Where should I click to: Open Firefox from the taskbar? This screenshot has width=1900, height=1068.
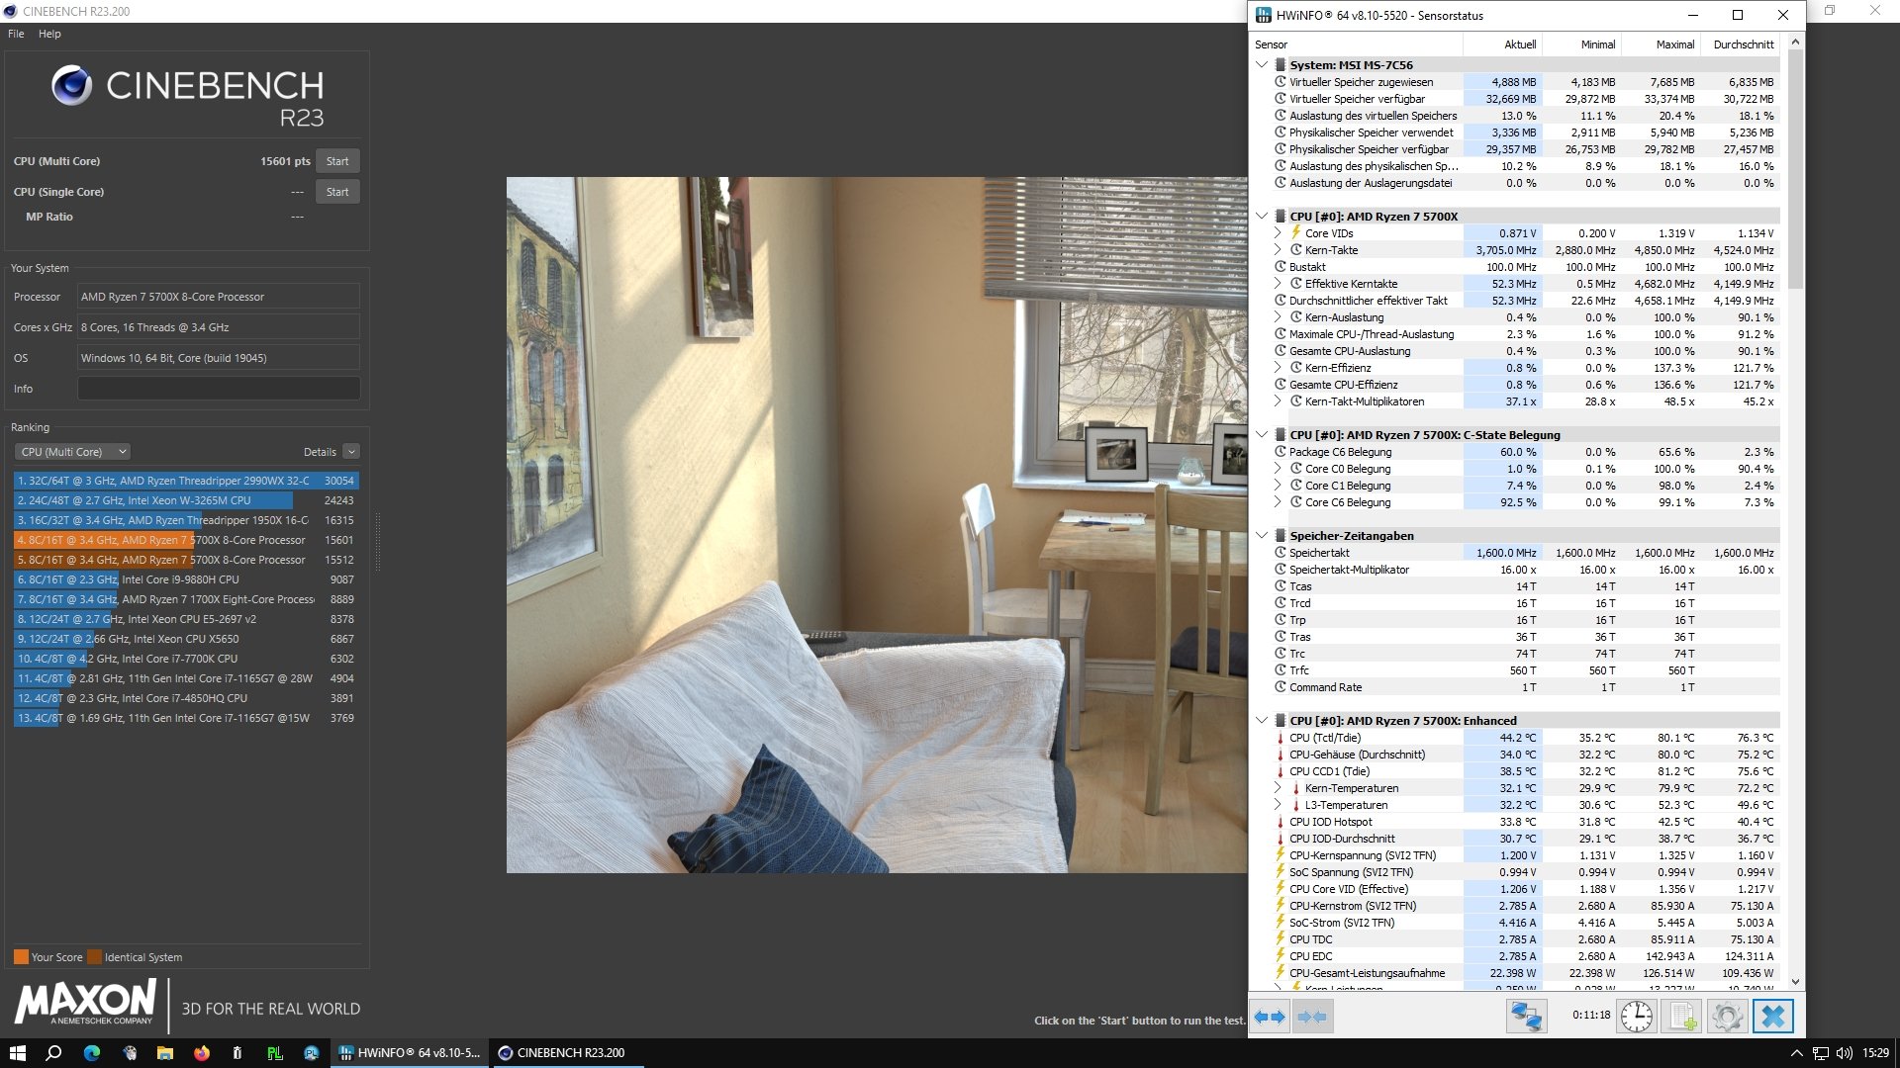[x=202, y=1053]
